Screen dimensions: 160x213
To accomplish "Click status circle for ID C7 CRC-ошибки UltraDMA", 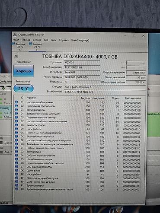I will [x=16, y=167].
